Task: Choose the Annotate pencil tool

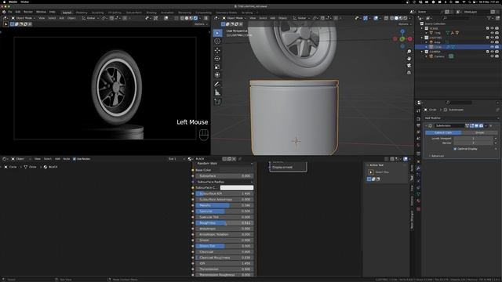Action: click(217, 85)
